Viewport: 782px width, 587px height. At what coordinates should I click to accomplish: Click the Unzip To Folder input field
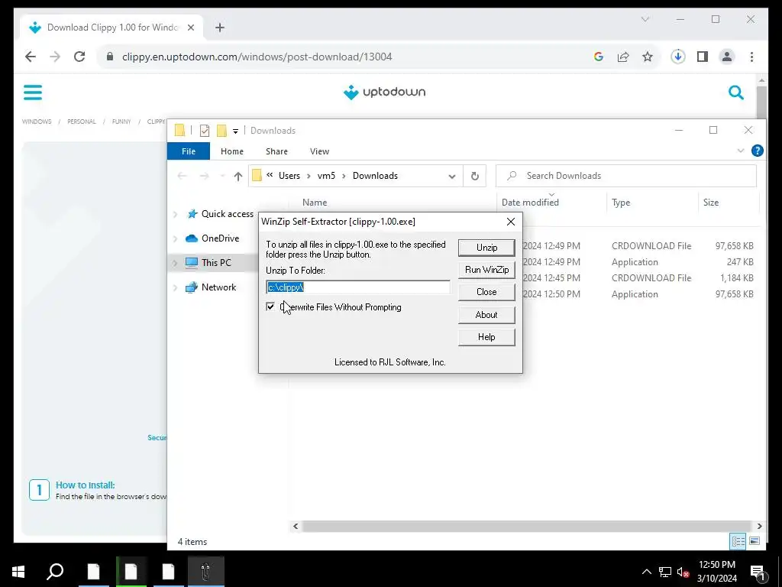point(358,287)
